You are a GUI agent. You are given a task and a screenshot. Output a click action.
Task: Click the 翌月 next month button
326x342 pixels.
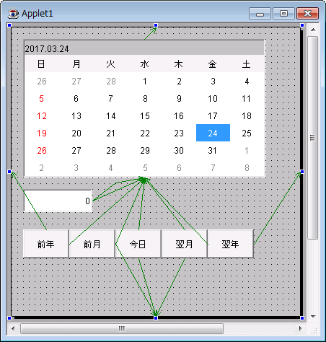(185, 244)
